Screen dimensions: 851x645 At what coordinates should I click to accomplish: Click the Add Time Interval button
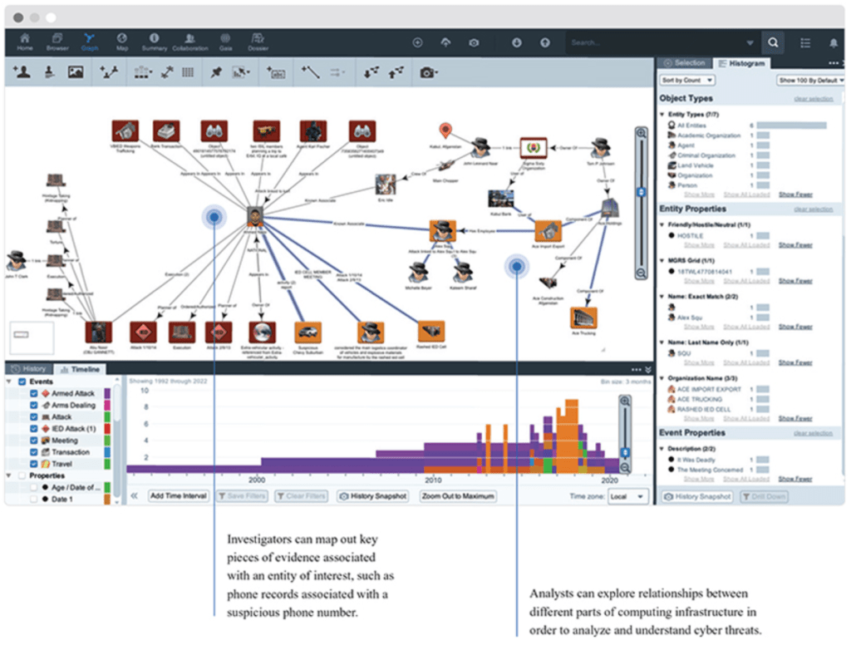(x=179, y=496)
